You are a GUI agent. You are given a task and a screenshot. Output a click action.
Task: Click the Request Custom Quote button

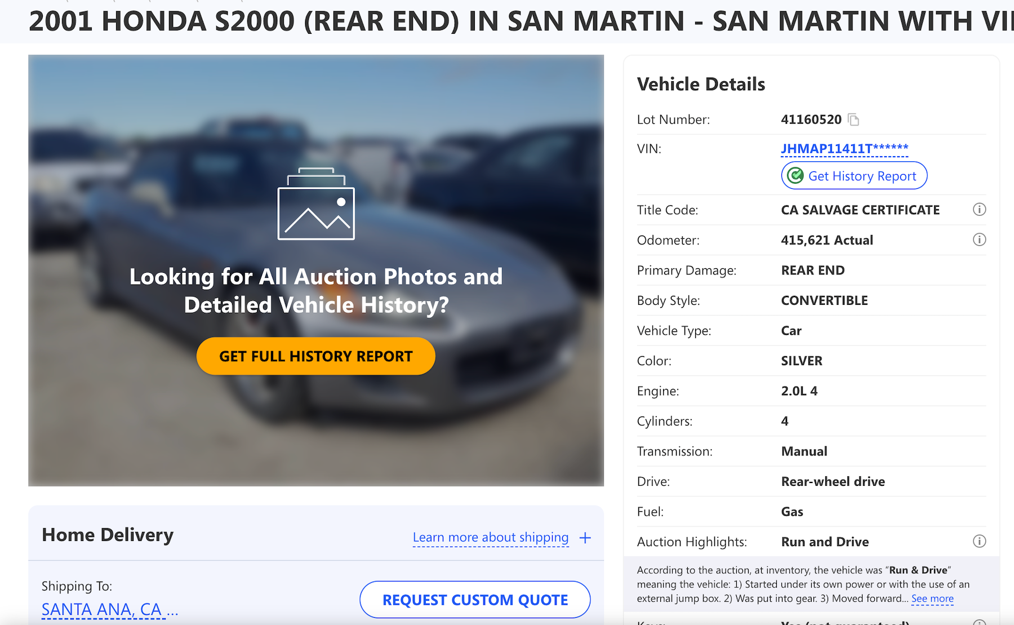pos(475,600)
